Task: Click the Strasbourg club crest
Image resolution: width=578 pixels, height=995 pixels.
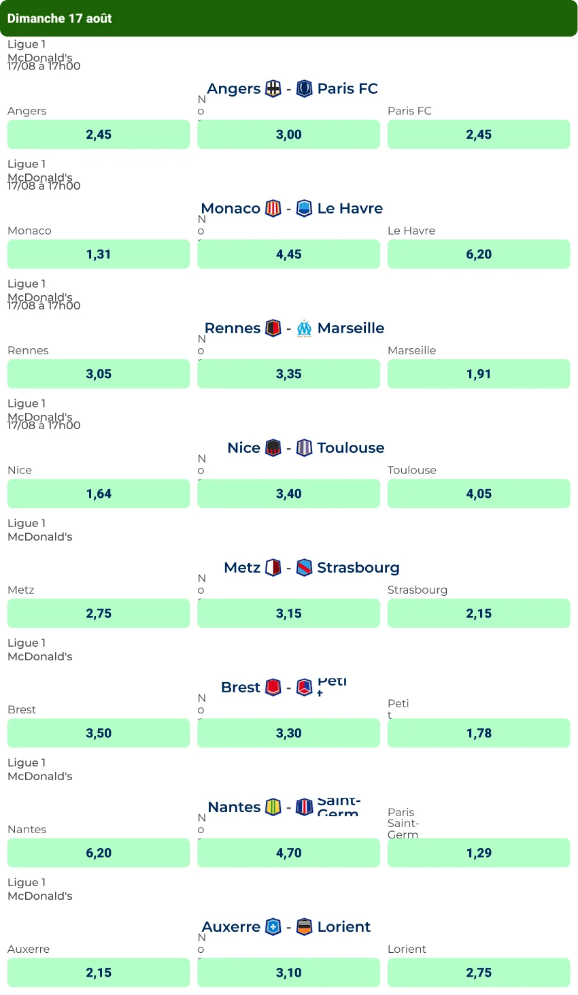Action: click(305, 568)
